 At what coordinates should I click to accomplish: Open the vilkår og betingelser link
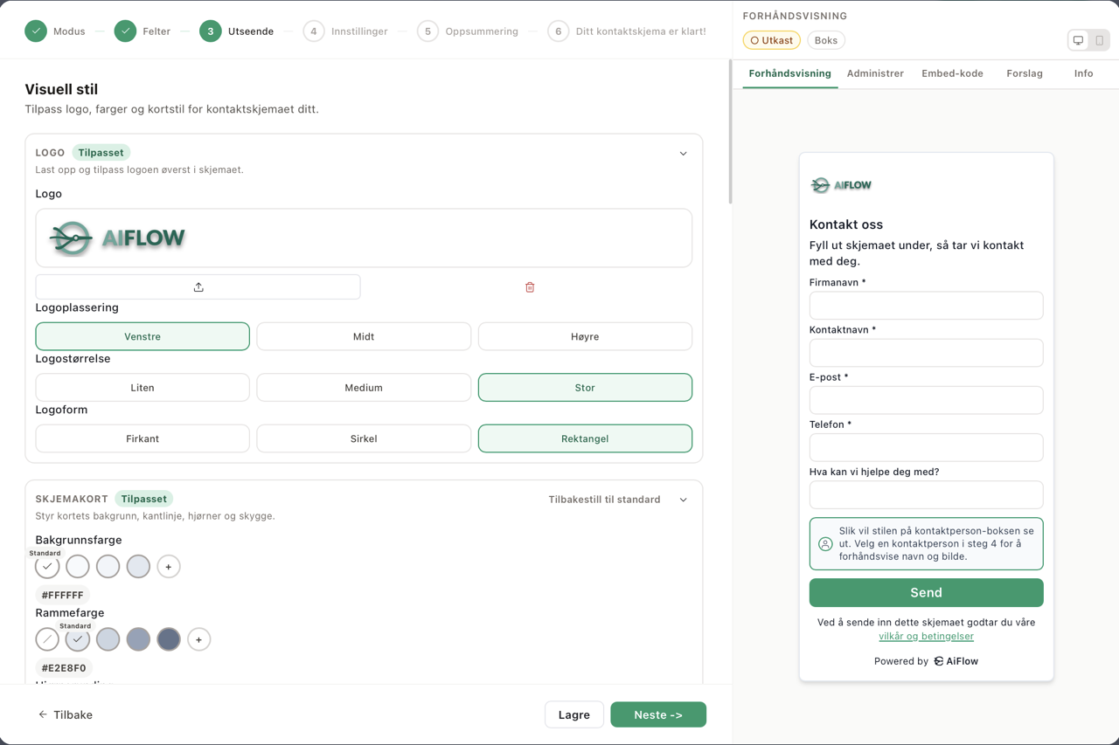[x=926, y=636]
